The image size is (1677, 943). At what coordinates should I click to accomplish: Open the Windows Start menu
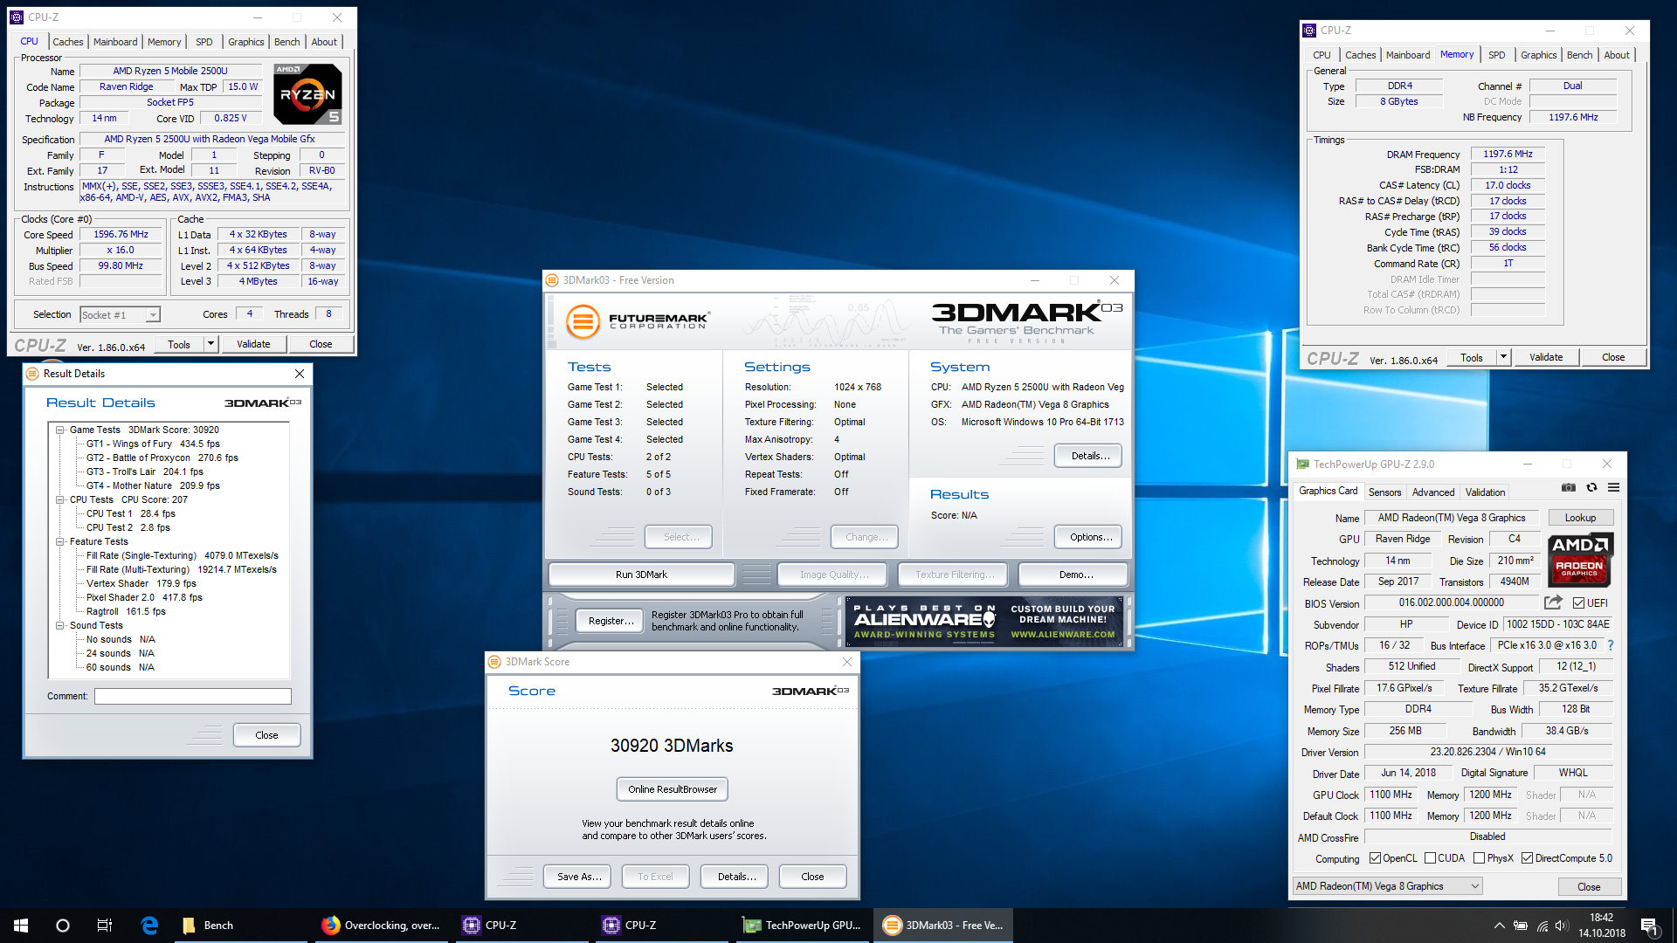[x=21, y=926]
